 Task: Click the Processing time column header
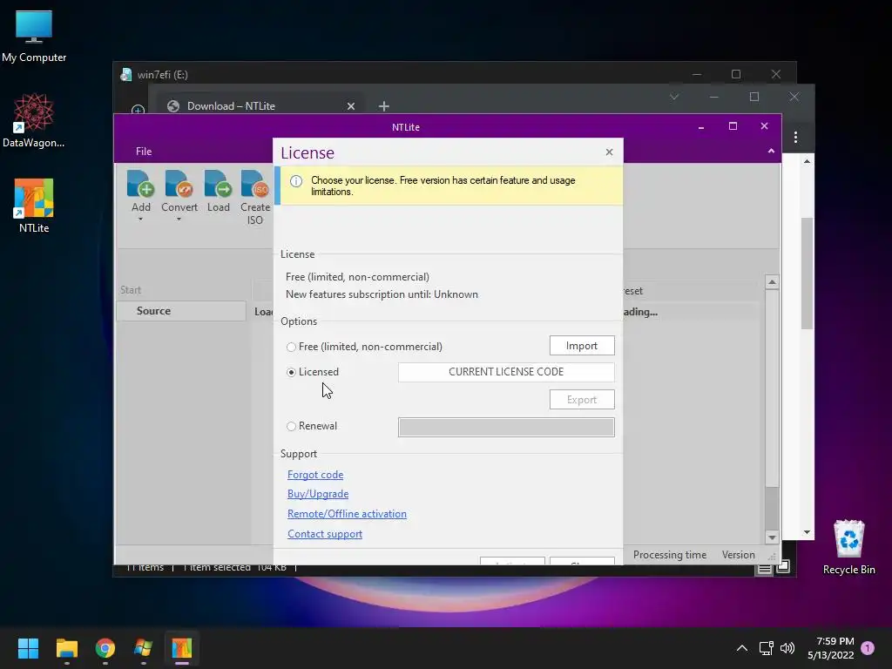pos(670,555)
